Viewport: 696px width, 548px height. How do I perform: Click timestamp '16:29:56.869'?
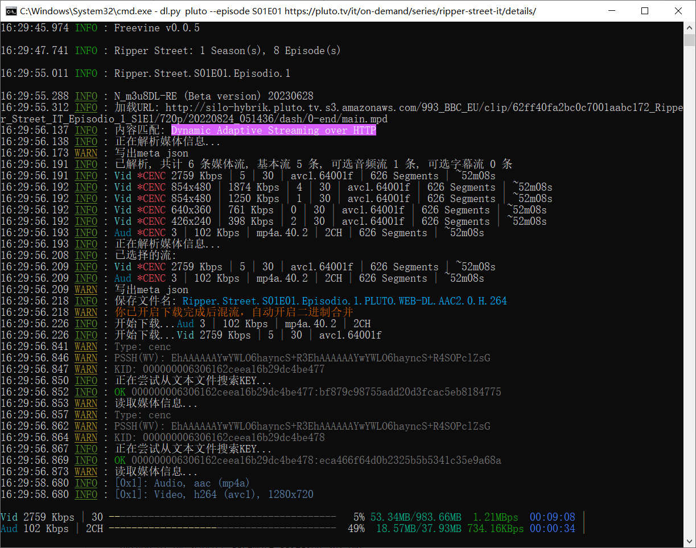pyautogui.click(x=35, y=460)
